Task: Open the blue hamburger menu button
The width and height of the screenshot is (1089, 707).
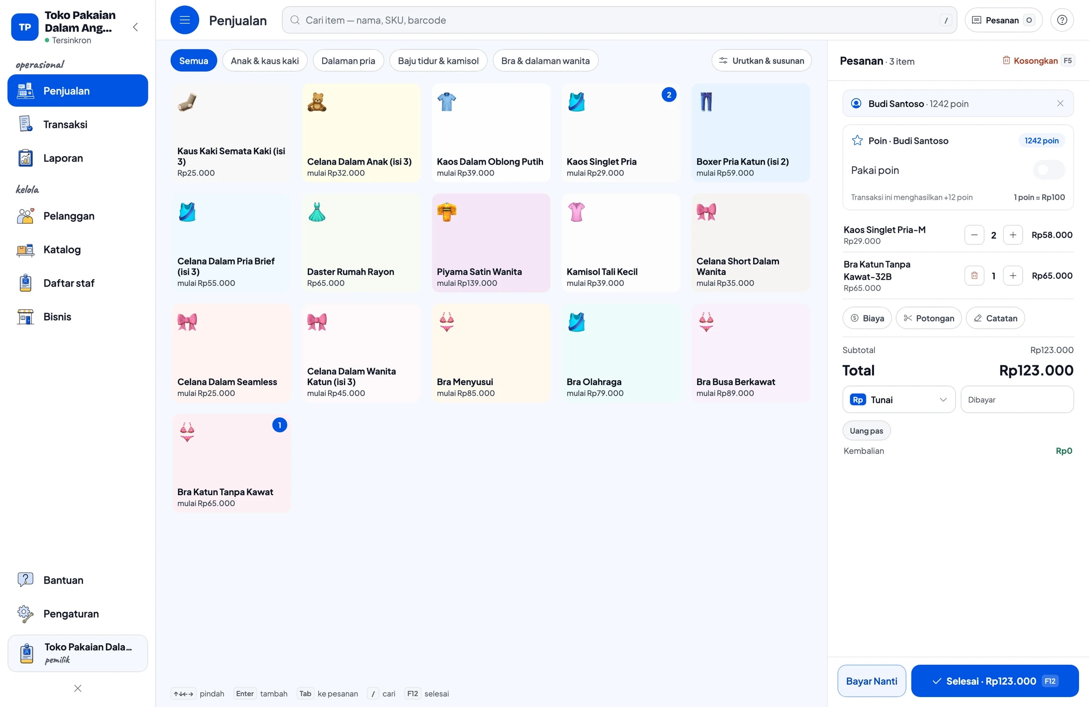Action: point(184,20)
